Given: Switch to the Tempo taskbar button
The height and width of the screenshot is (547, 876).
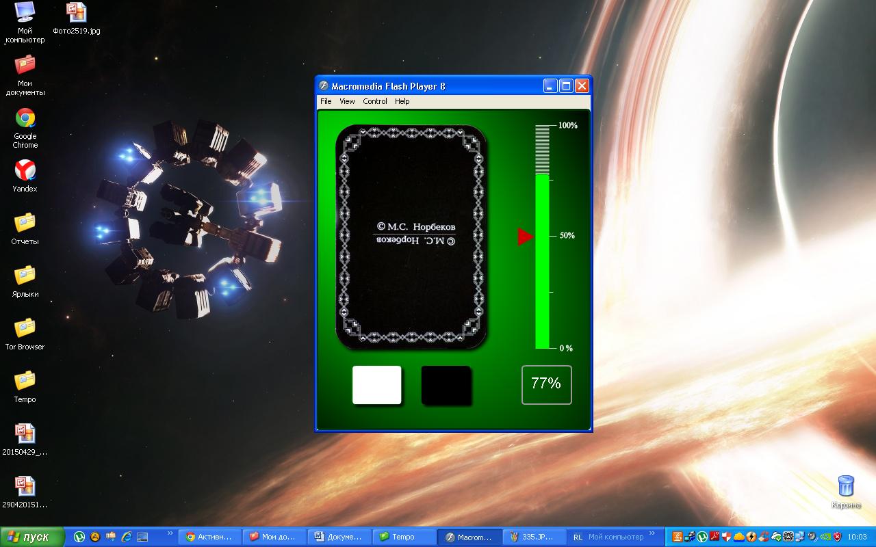Looking at the screenshot, I should click(x=404, y=537).
